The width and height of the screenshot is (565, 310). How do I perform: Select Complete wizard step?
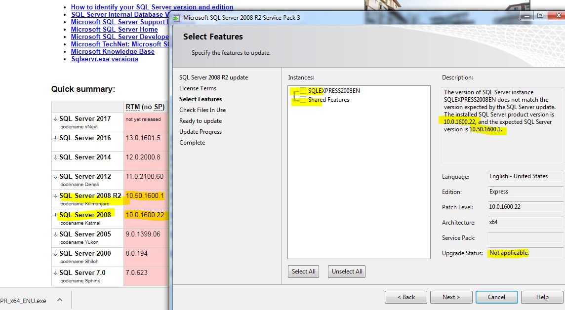click(x=192, y=143)
